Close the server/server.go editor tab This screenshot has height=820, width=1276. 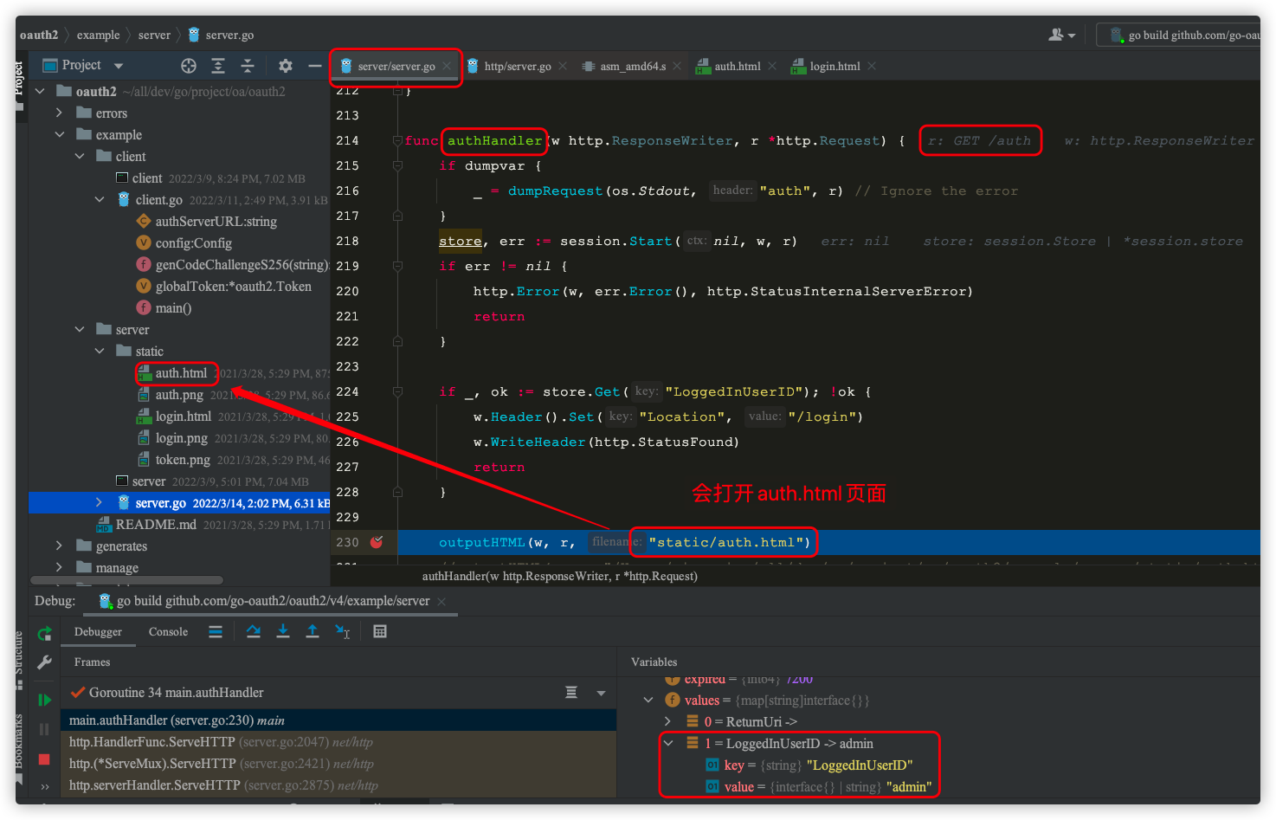tap(447, 66)
